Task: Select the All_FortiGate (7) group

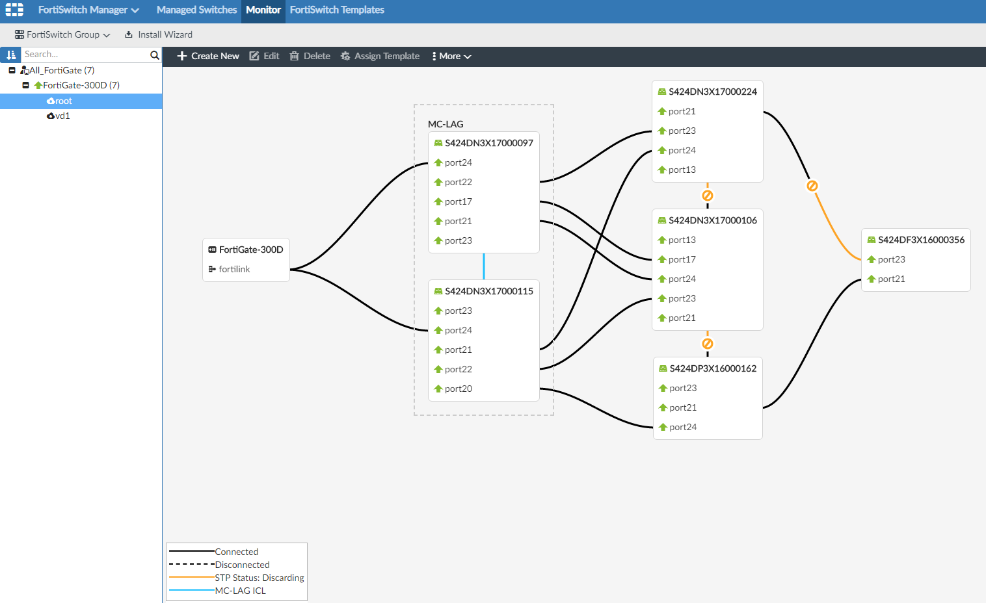Action: click(57, 70)
